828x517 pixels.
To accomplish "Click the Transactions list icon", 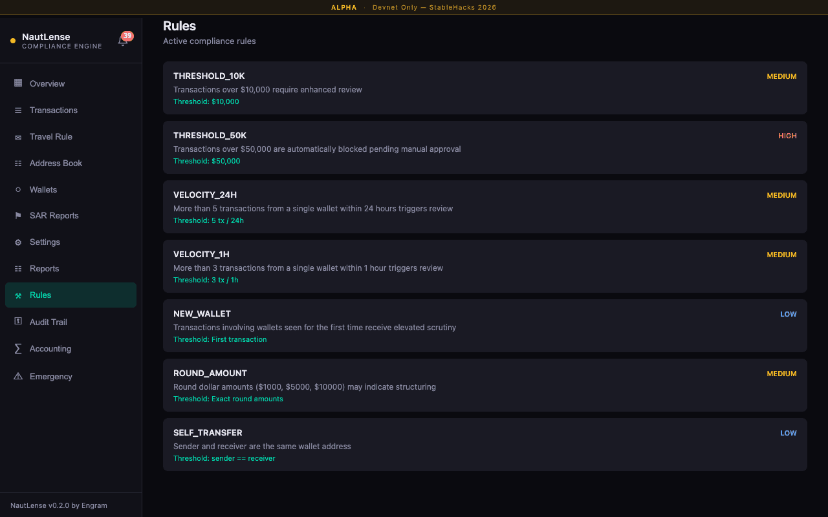I will pos(18,111).
